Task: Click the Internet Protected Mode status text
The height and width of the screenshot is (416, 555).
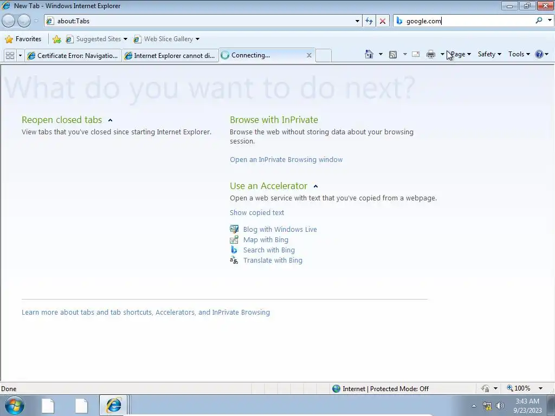Action: 385,389
